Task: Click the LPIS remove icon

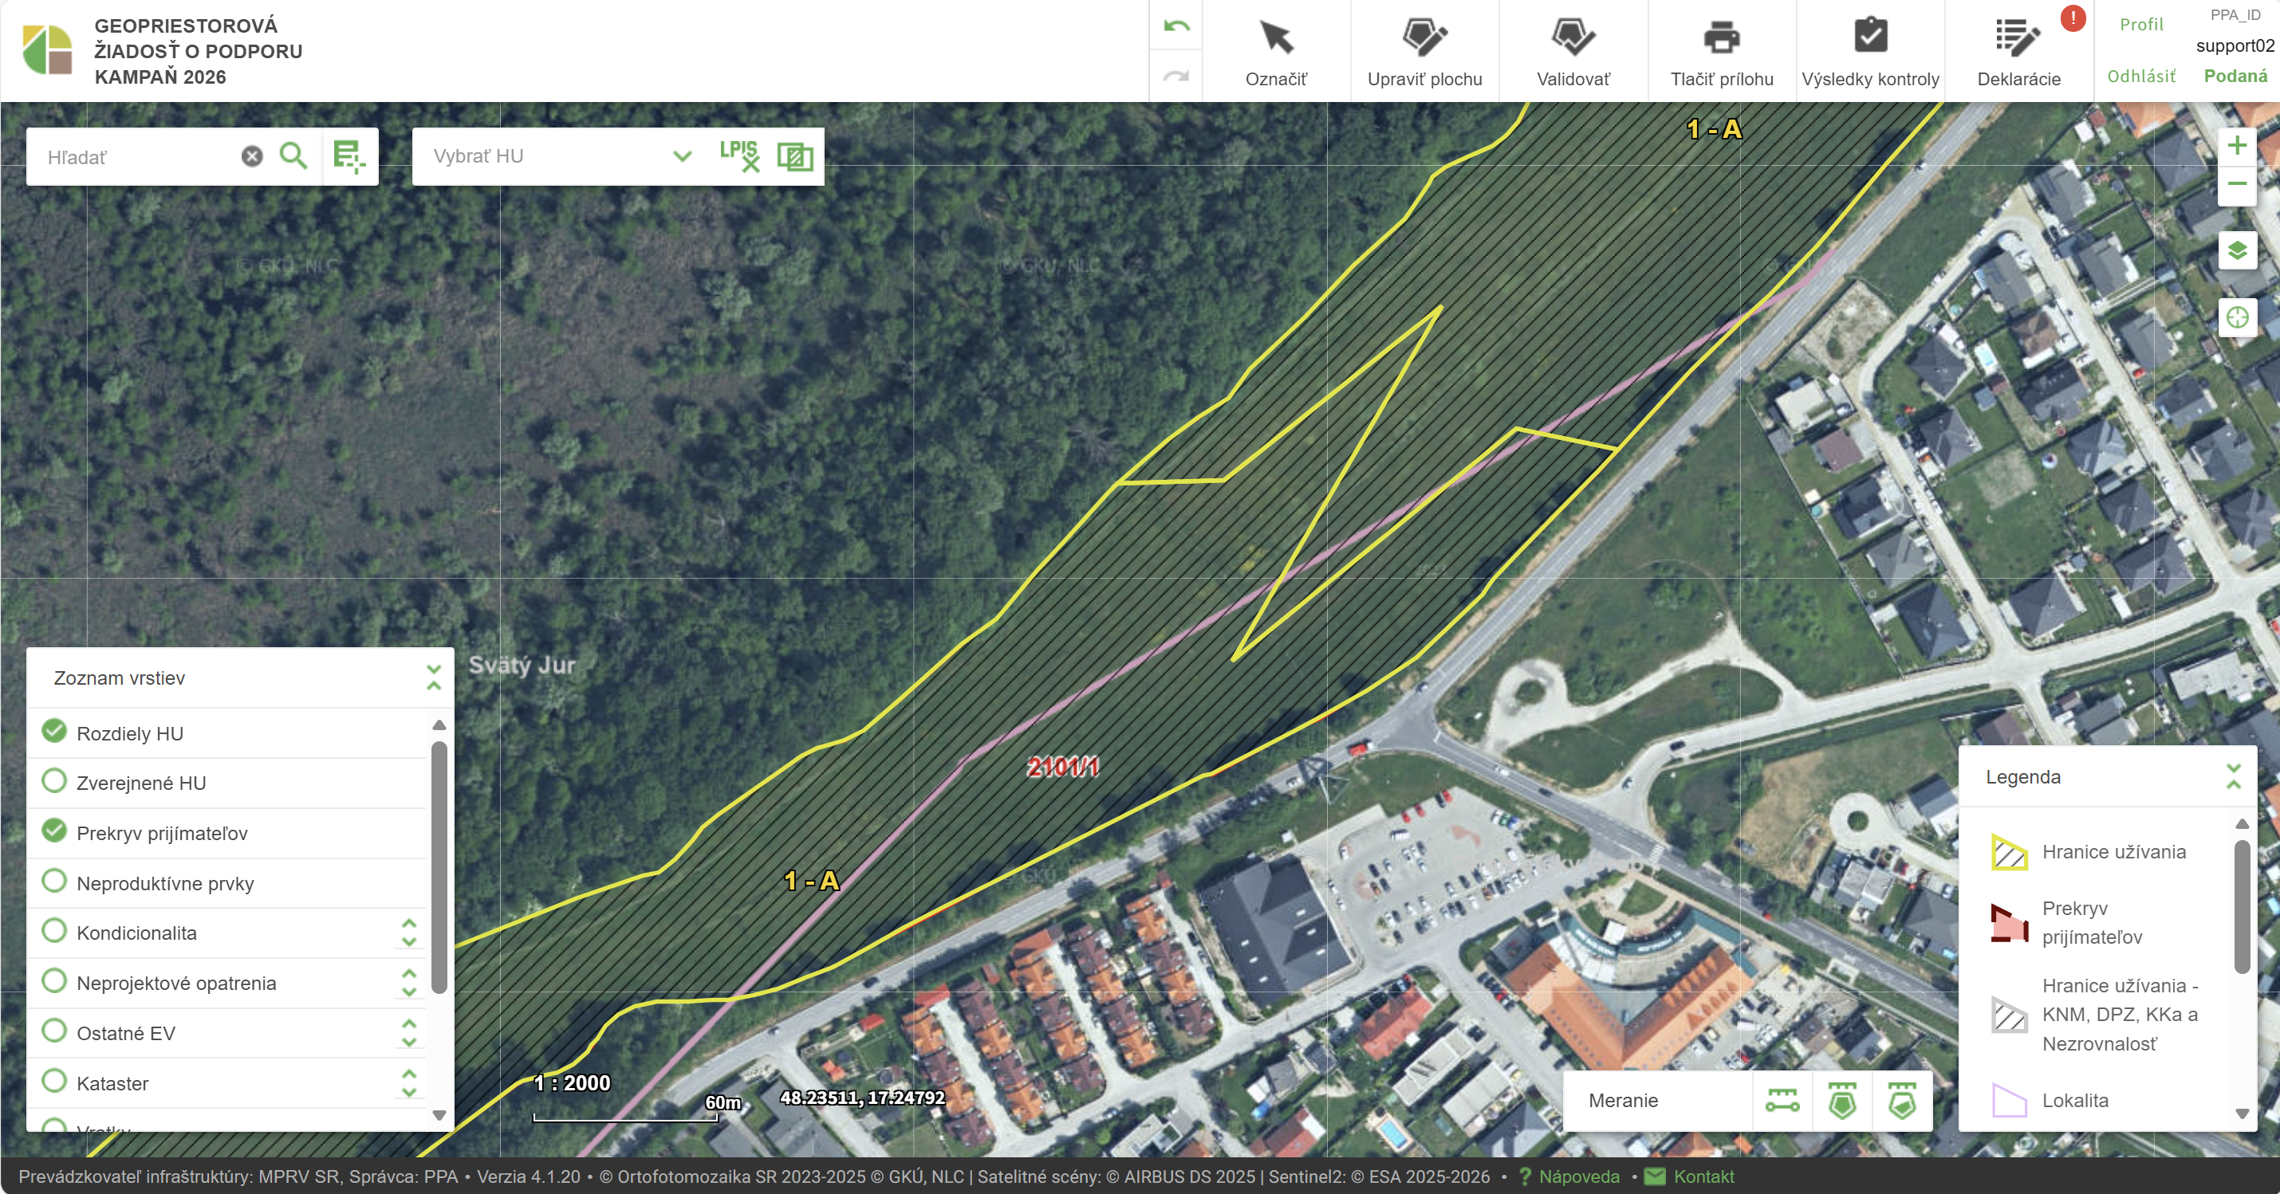Action: [739, 156]
